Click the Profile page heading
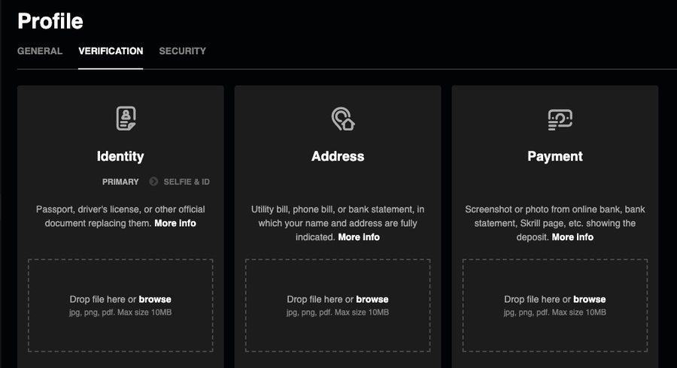The height and width of the screenshot is (368, 677). 50,21
